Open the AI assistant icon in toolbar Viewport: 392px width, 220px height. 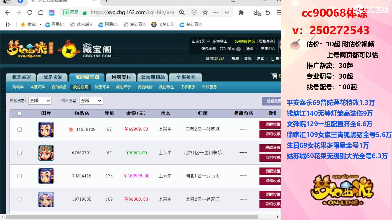click(51, 13)
